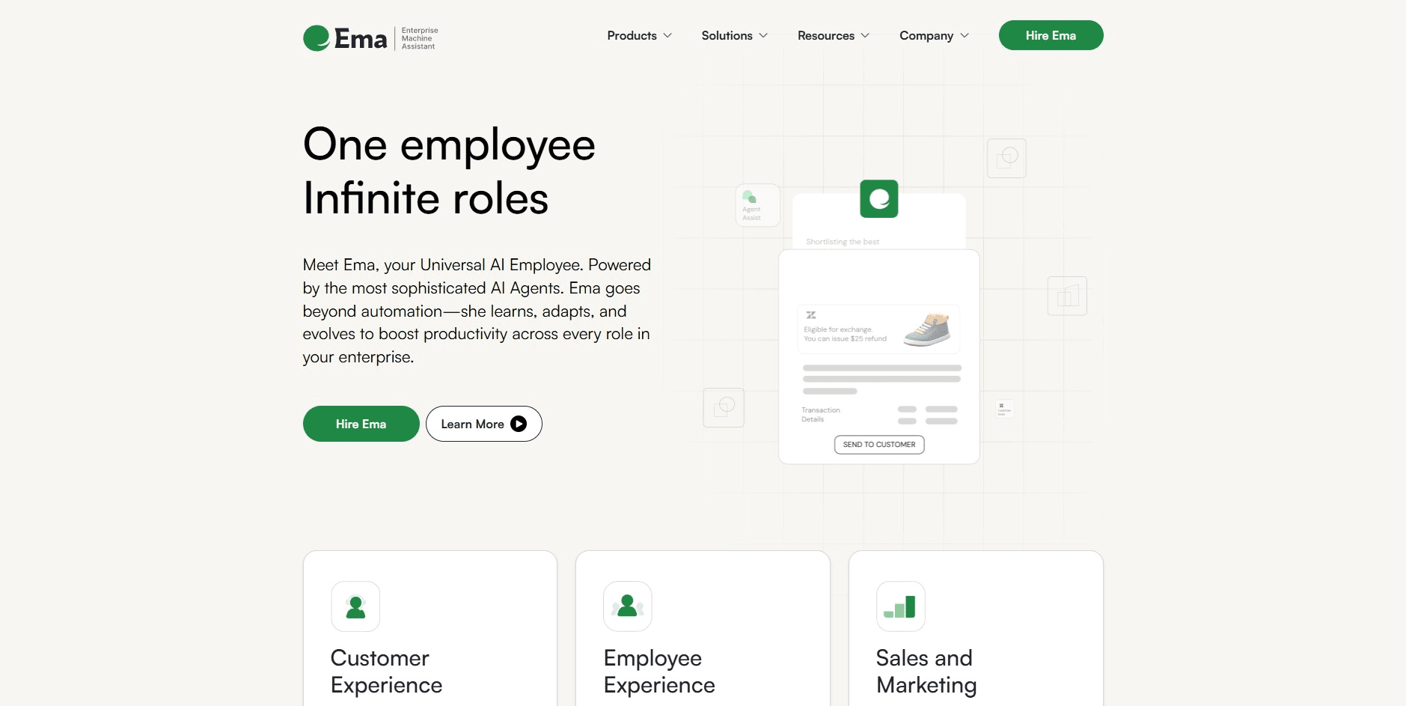
Task: Click the faded chart tile at right
Action: click(x=1067, y=296)
